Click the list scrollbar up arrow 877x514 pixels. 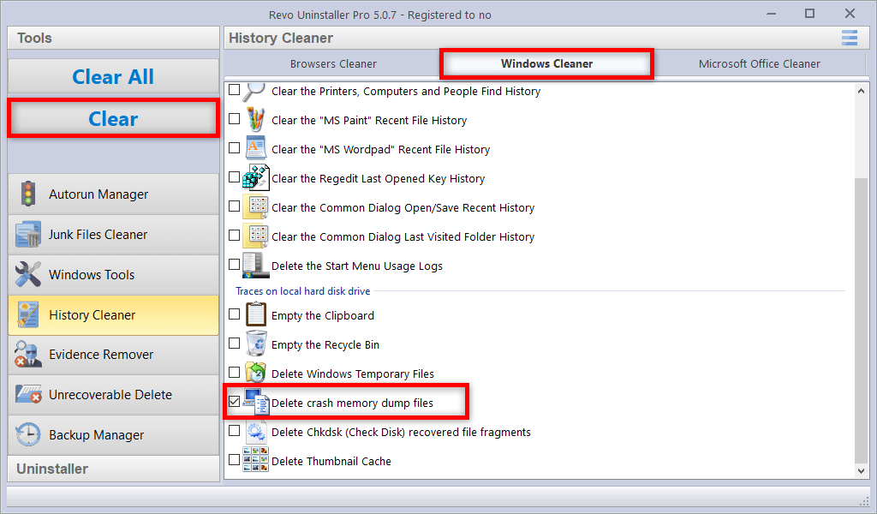pos(861,91)
